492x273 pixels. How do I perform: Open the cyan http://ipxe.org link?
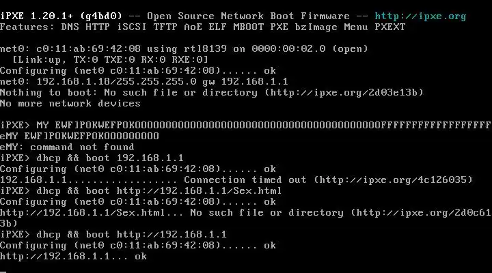tap(420, 16)
